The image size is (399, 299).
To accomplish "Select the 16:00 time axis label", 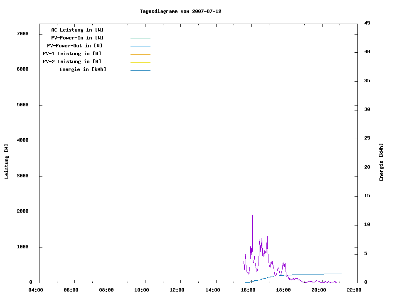I will pyautogui.click(x=248, y=290).
